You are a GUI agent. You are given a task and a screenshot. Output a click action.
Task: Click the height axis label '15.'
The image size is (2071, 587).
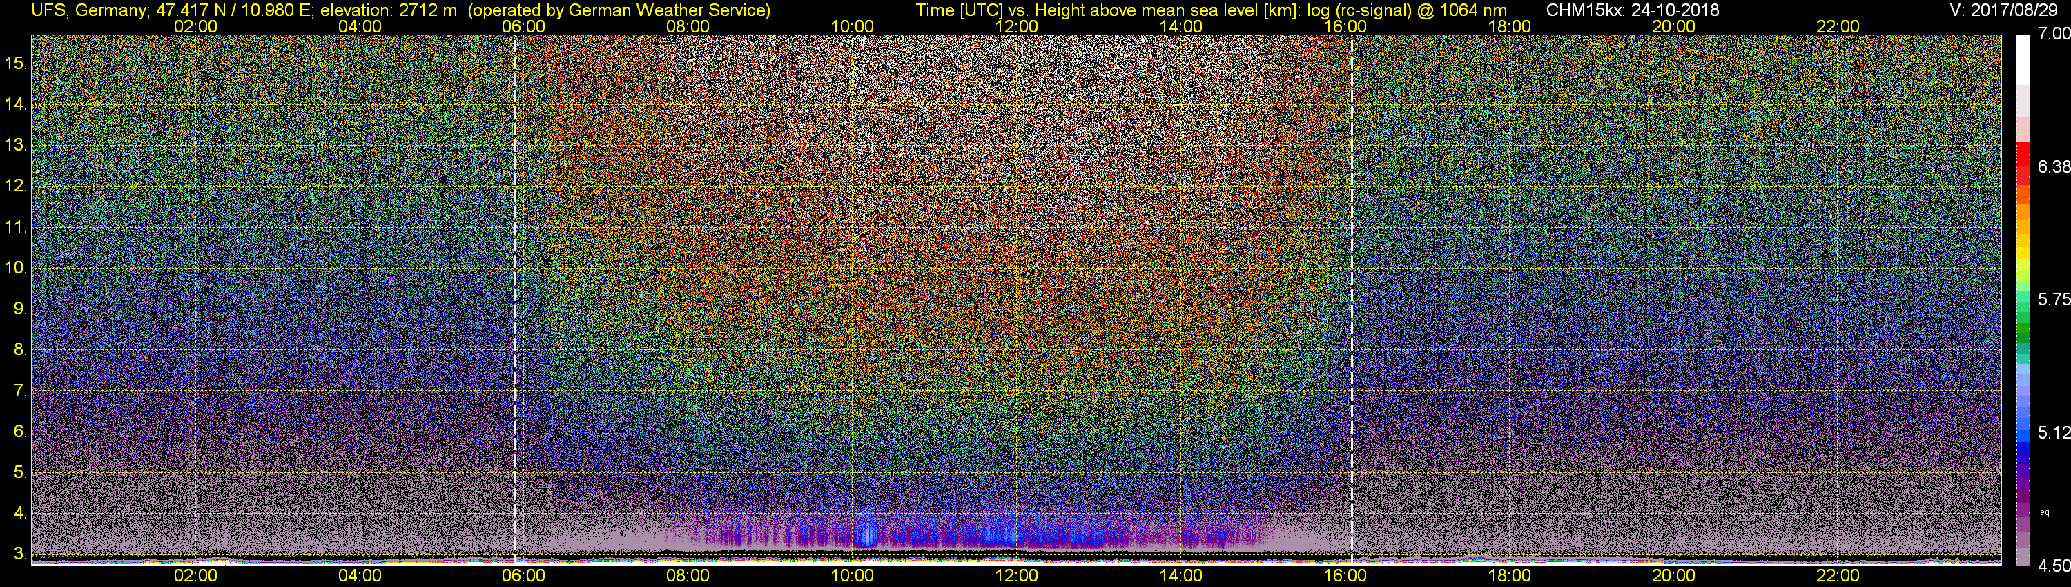(17, 63)
